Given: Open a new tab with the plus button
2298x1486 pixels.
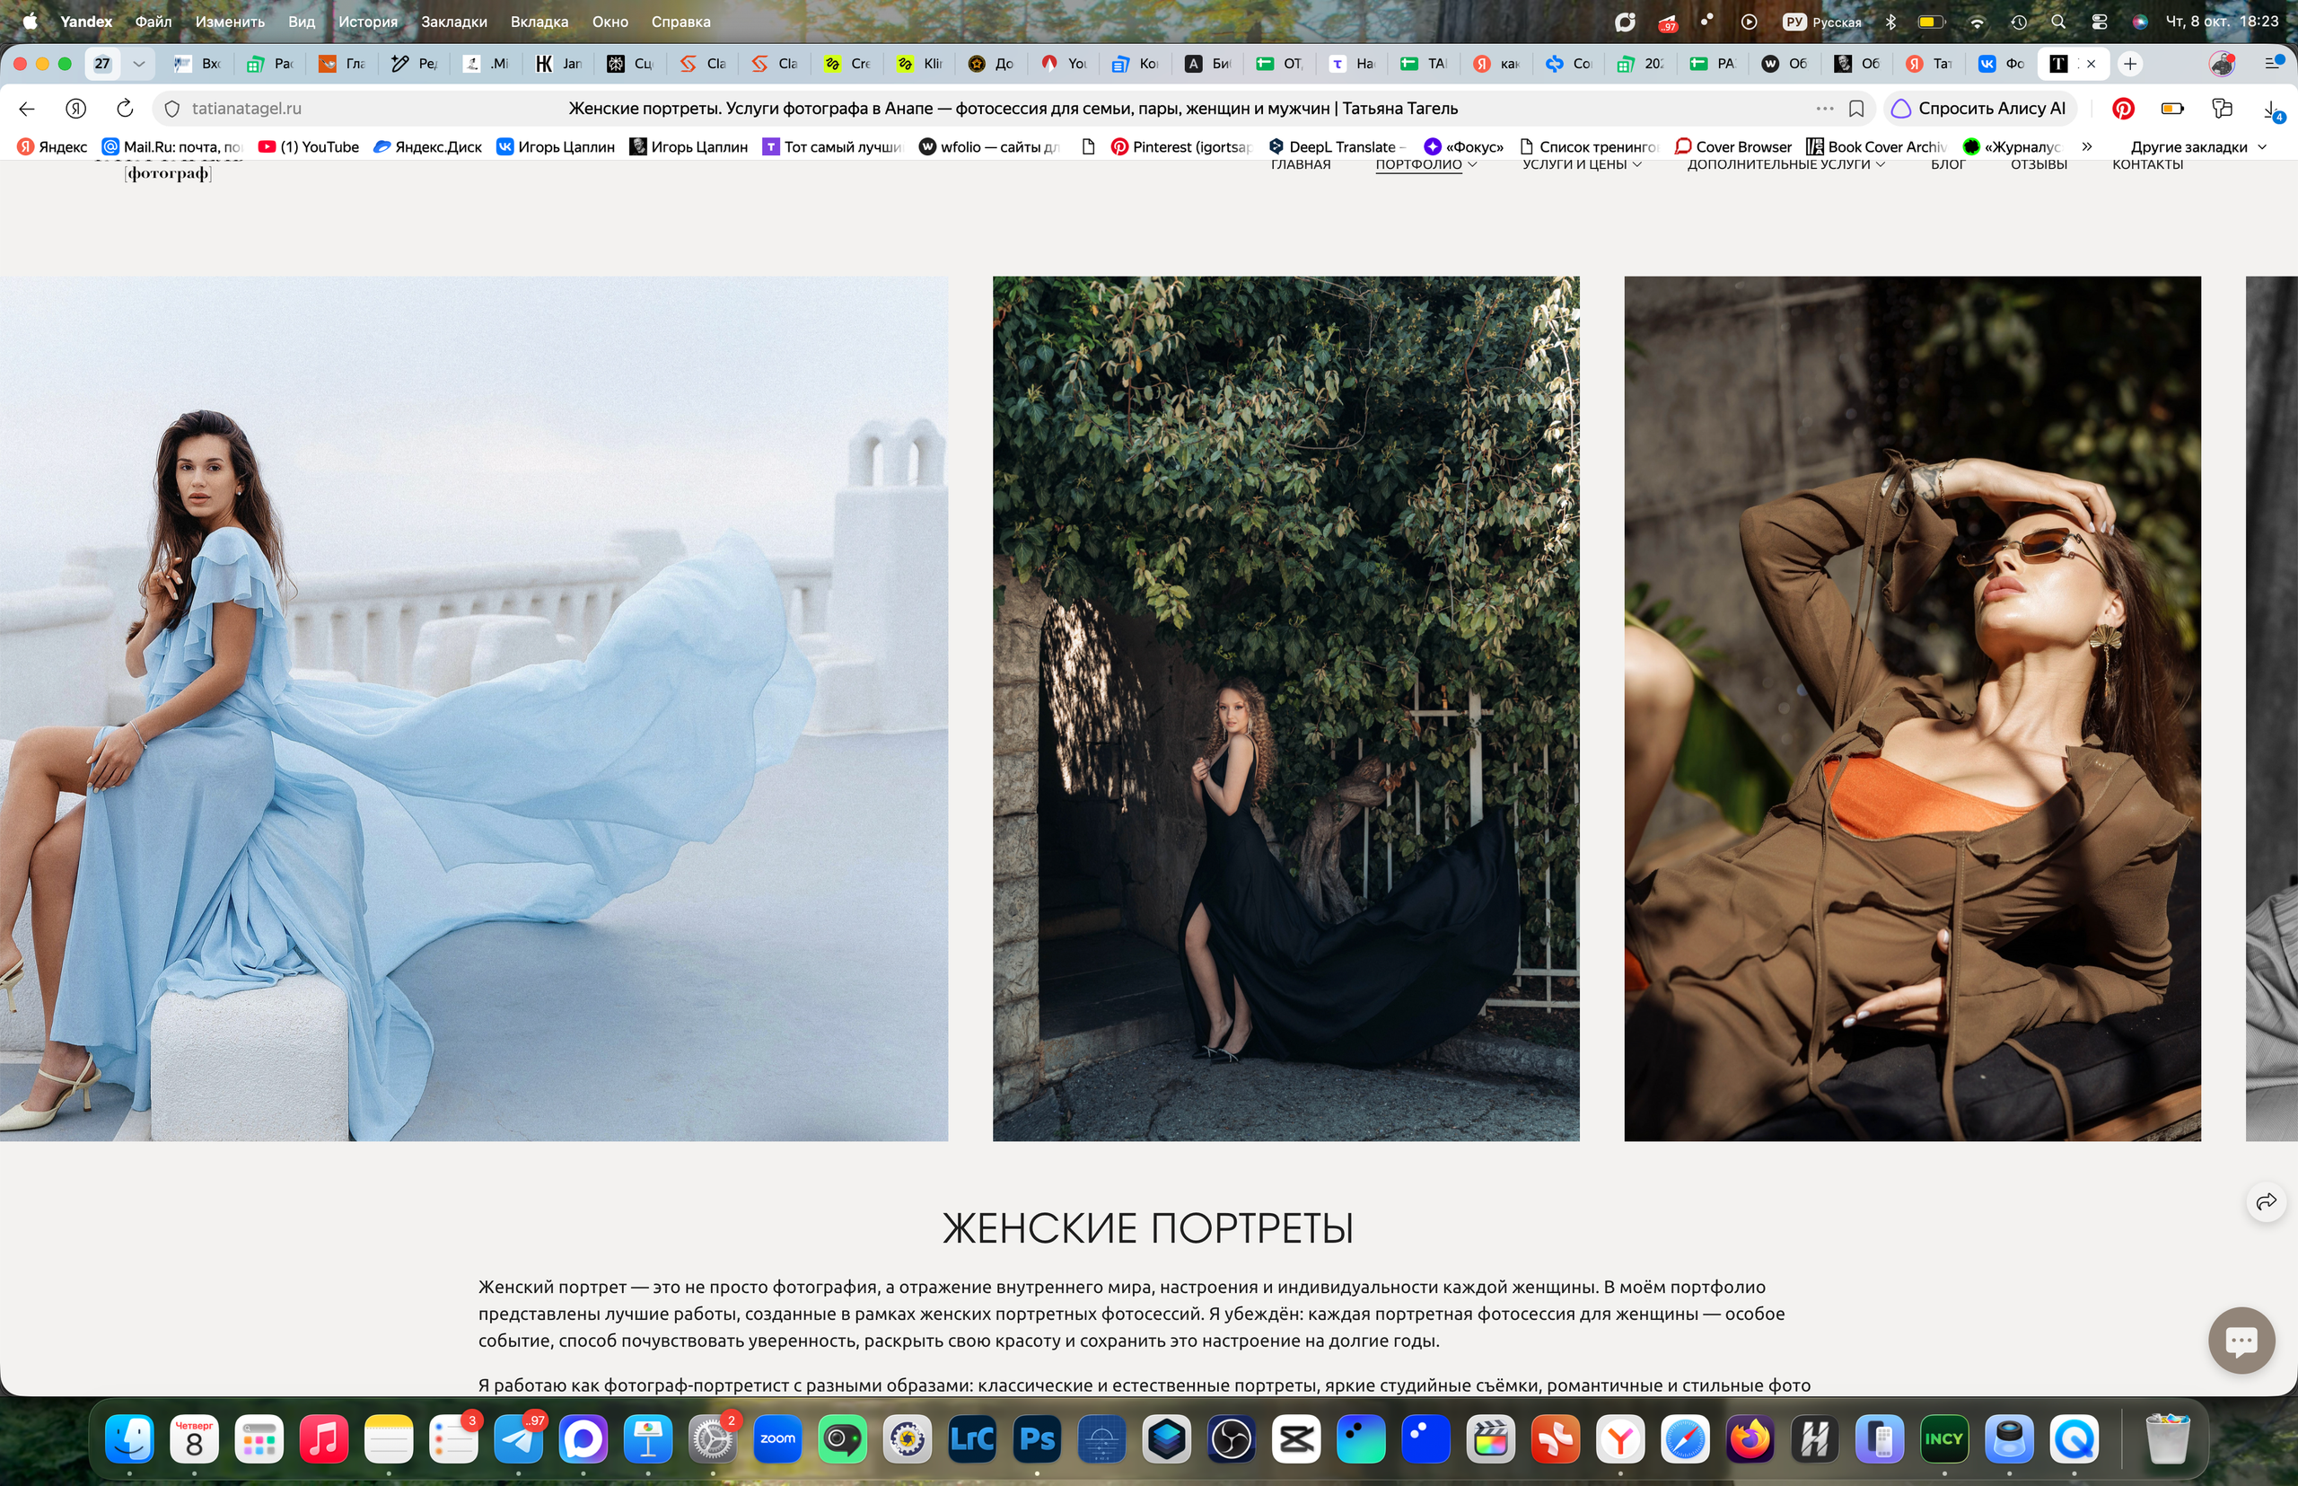Looking at the screenshot, I should click(2130, 64).
